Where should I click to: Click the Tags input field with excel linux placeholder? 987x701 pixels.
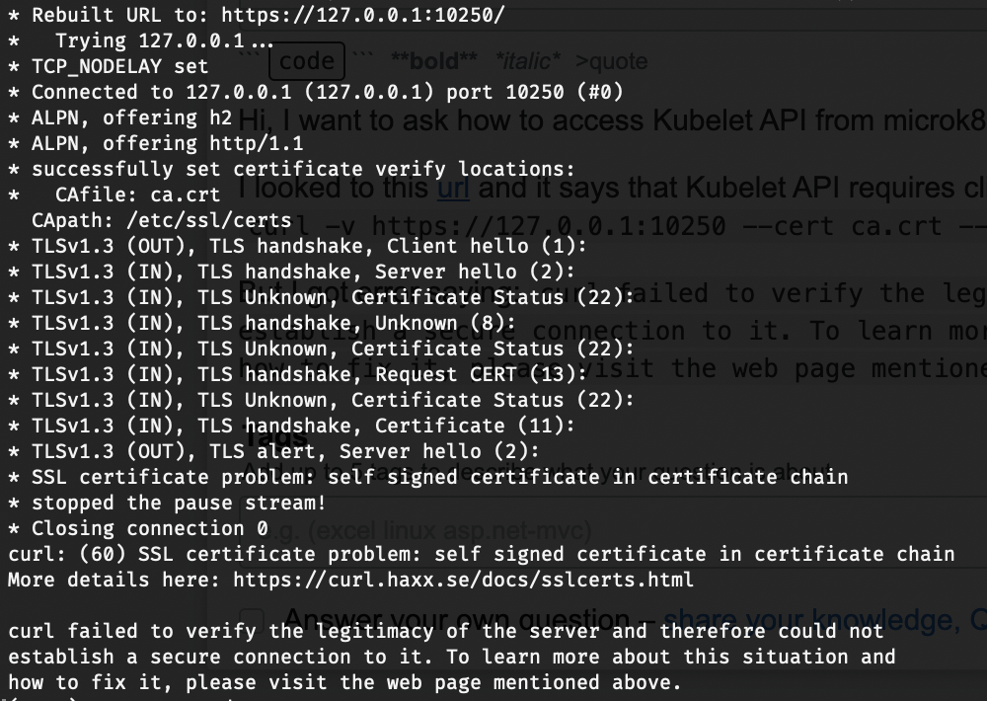614,531
